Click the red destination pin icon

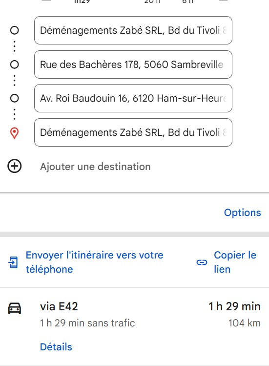point(15,133)
